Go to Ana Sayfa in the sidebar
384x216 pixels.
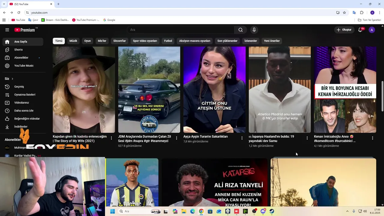coord(23,42)
